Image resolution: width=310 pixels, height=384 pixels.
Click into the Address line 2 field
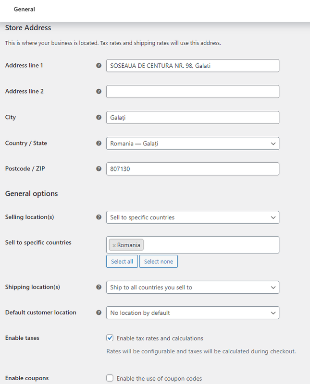click(x=192, y=91)
